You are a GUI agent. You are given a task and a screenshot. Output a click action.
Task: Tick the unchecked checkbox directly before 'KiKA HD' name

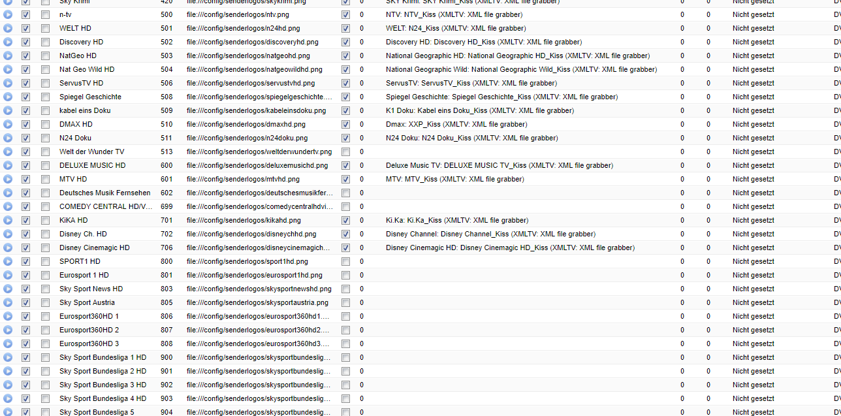[x=45, y=220]
